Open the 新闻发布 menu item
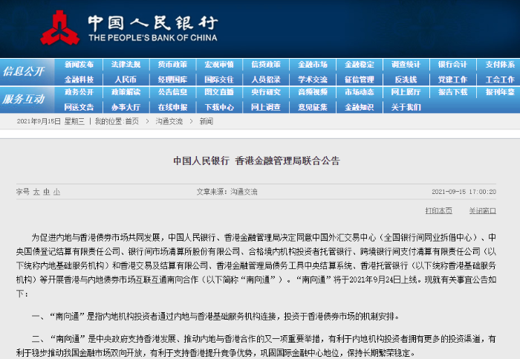520x359 pixels. [x=79, y=65]
